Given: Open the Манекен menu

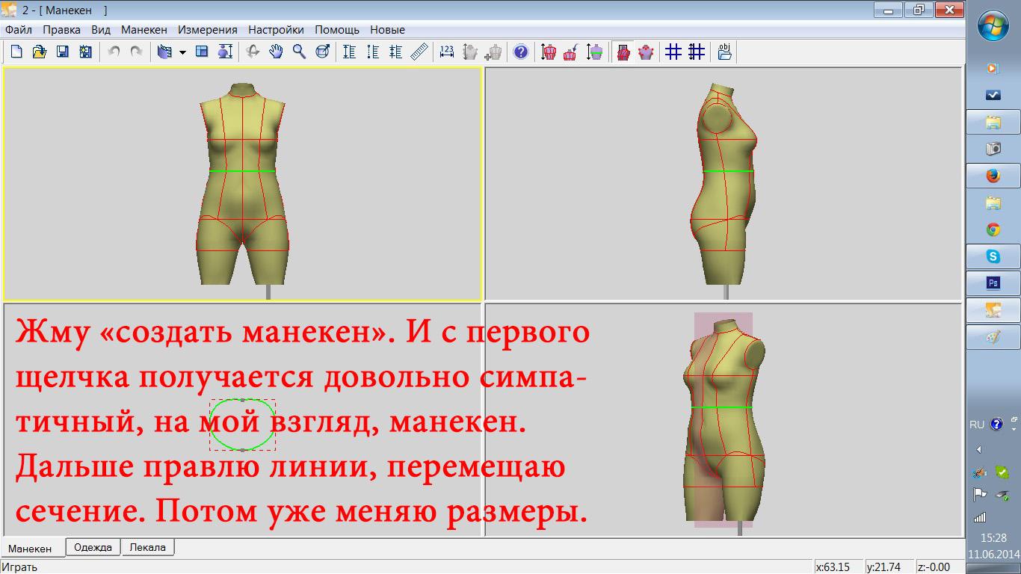Looking at the screenshot, I should [x=144, y=30].
